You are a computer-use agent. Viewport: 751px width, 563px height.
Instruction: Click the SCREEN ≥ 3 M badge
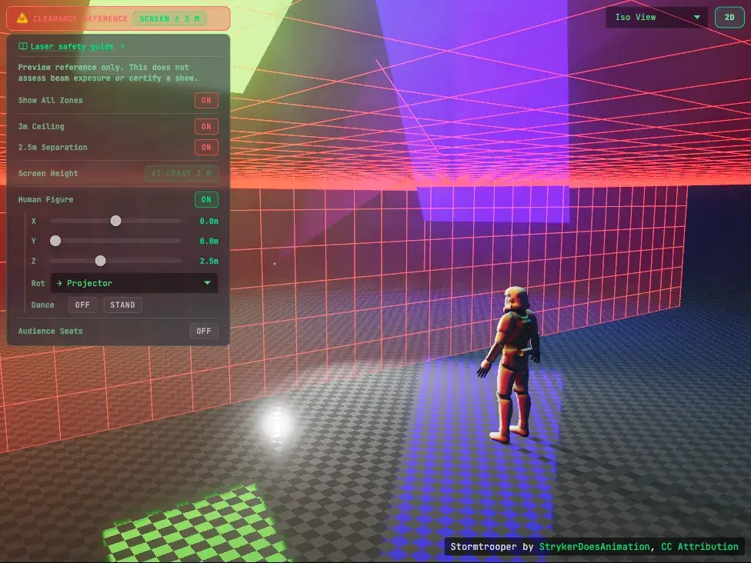(169, 18)
